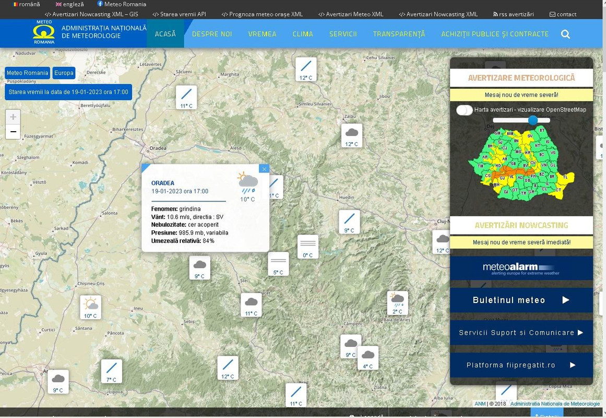The image size is (606, 418).
Task: Select the cloudy 11°C marker near Nucet
Action: pyautogui.click(x=251, y=305)
